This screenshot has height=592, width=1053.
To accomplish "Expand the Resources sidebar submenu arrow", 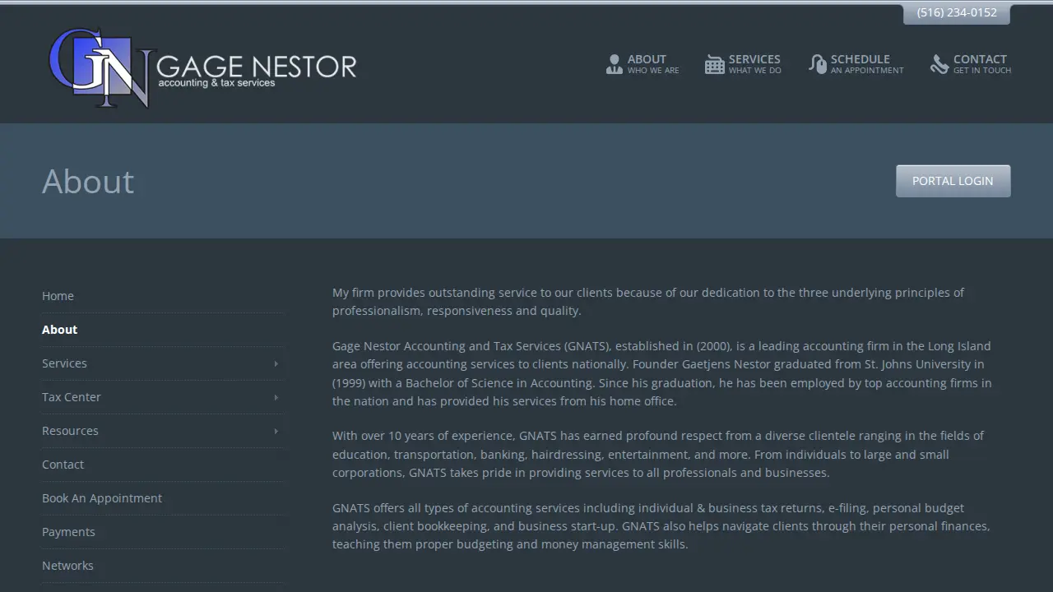I will (x=276, y=431).
